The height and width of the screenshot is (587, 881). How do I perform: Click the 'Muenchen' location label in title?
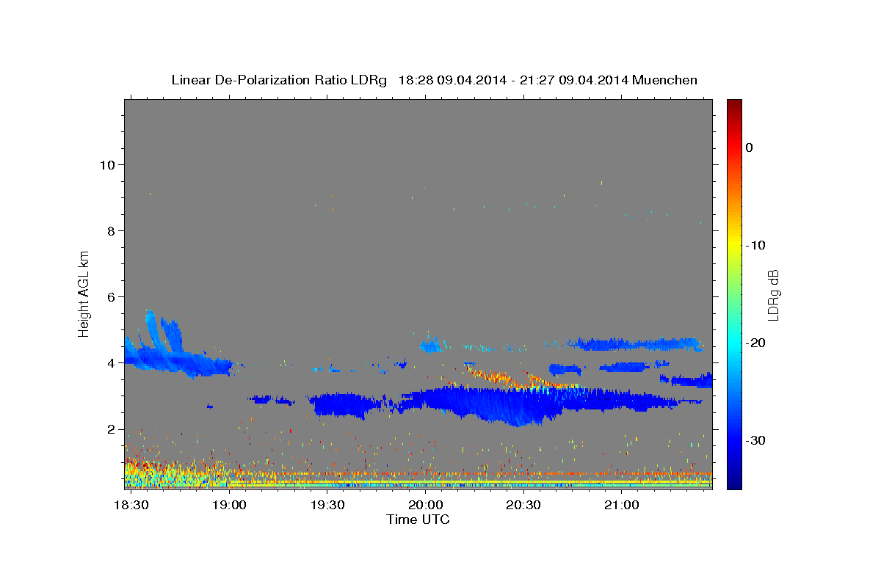[666, 80]
